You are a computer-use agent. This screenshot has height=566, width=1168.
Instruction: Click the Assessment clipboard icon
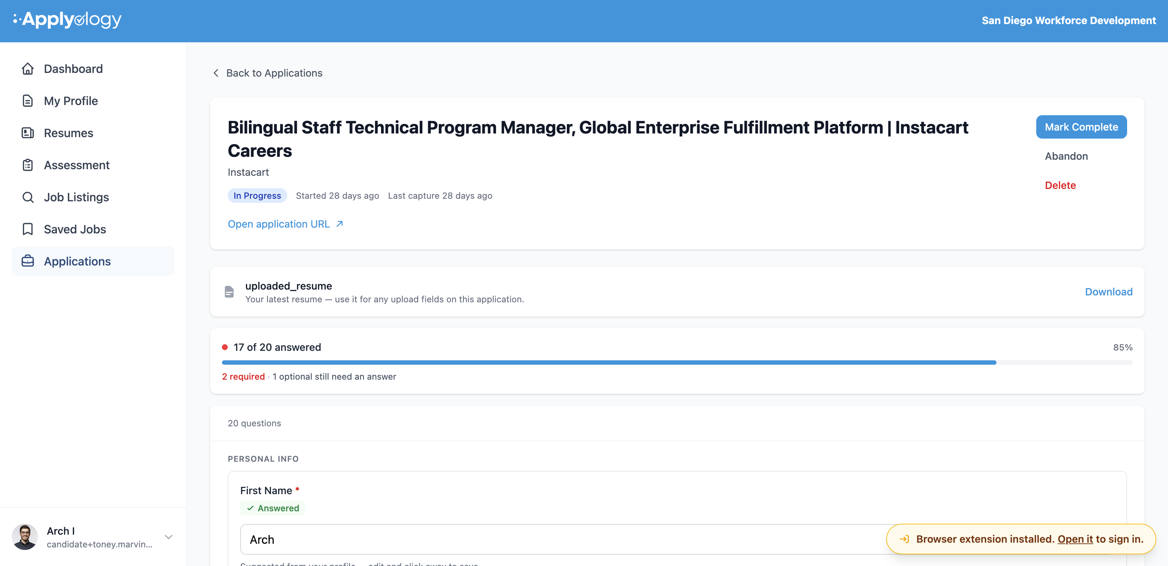pos(28,165)
